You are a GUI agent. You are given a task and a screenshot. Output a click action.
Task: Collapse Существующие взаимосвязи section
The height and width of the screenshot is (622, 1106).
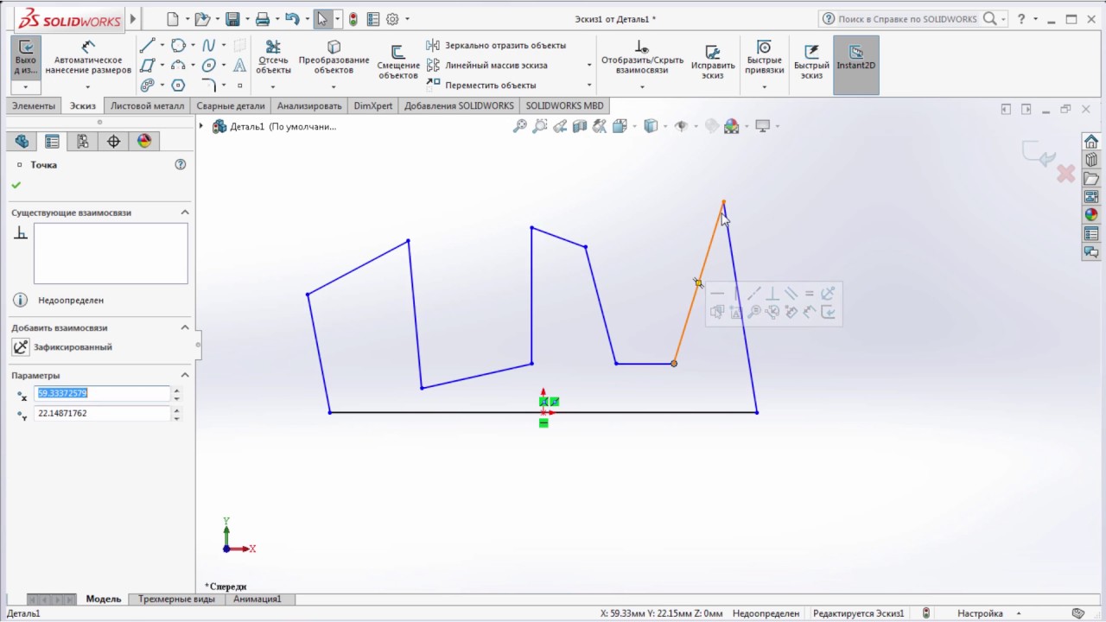pos(184,213)
